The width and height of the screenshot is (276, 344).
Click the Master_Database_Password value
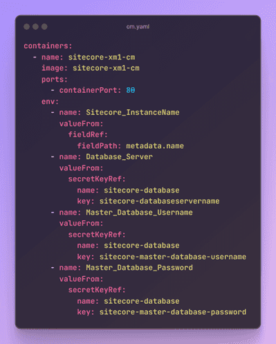[x=139, y=268]
